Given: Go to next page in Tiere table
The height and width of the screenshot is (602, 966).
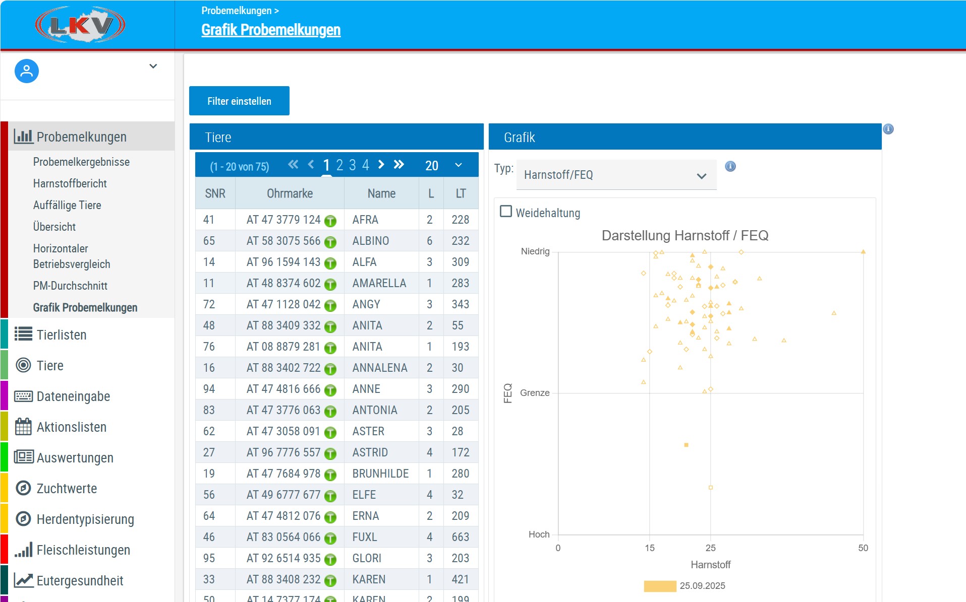Looking at the screenshot, I should pyautogui.click(x=381, y=165).
